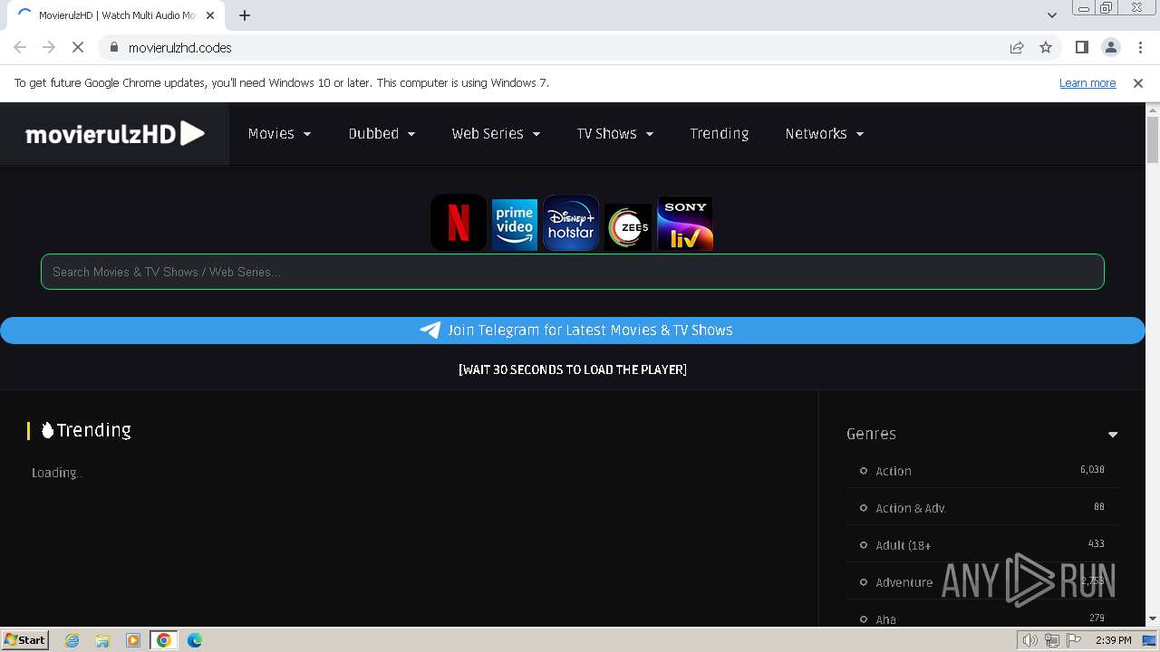1160x652 pixels.
Task: Click the search movies input field
Action: [x=573, y=272]
